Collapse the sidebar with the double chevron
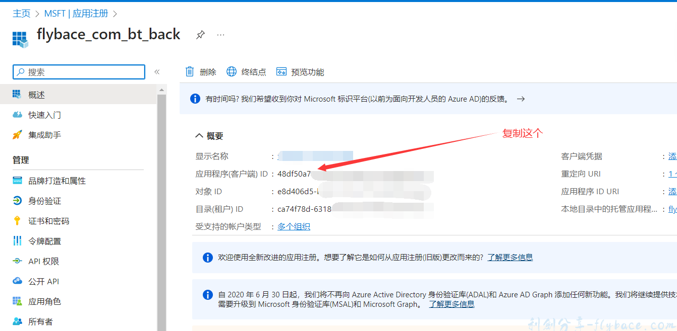677x331 pixels. (157, 72)
